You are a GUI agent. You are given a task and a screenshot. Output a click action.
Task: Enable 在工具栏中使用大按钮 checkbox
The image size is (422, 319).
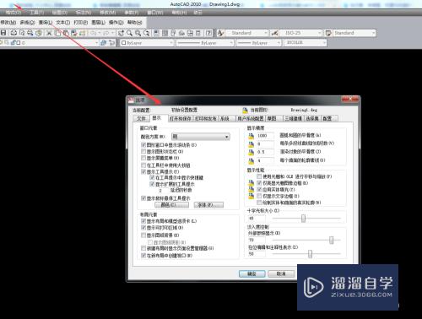(x=143, y=165)
